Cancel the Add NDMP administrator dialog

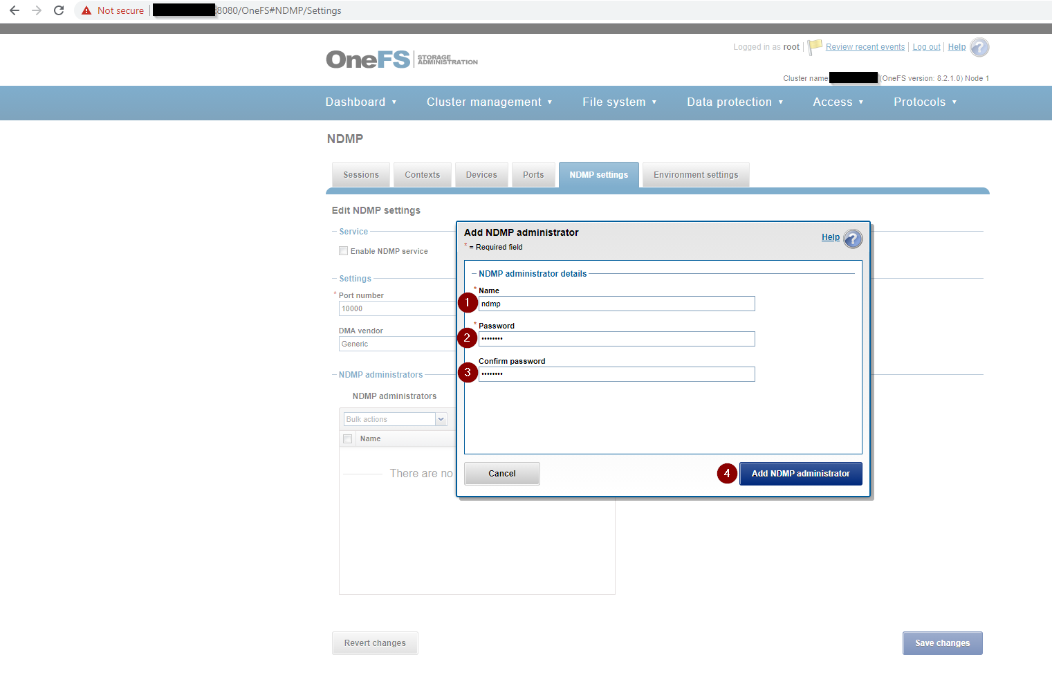tap(501, 473)
